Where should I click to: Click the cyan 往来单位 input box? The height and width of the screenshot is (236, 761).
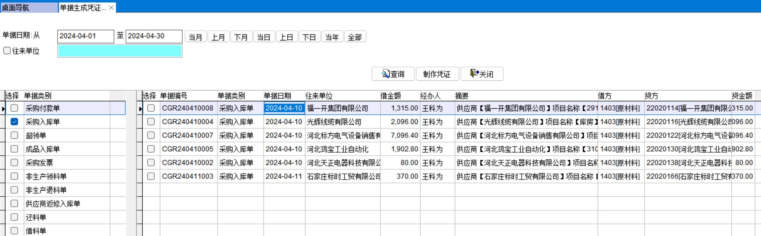click(x=120, y=51)
